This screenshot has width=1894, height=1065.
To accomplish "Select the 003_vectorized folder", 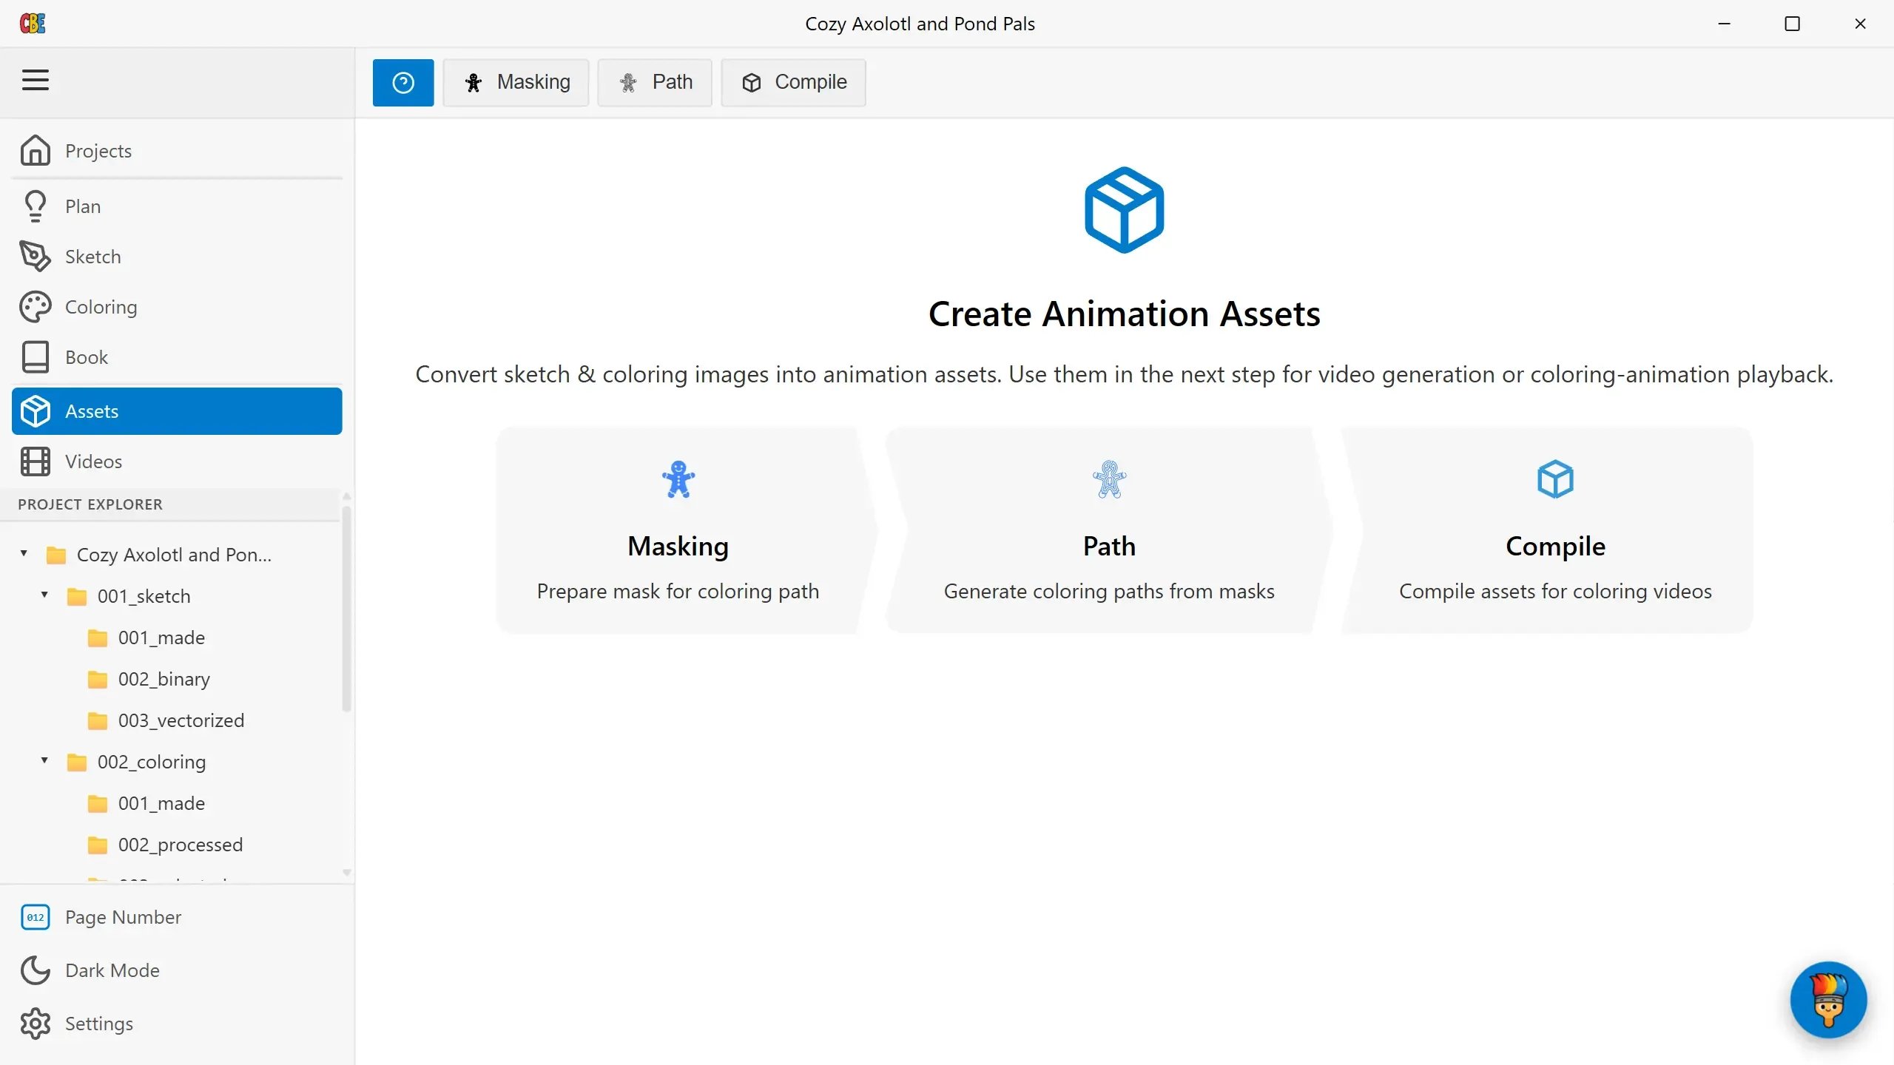I will 181,720.
